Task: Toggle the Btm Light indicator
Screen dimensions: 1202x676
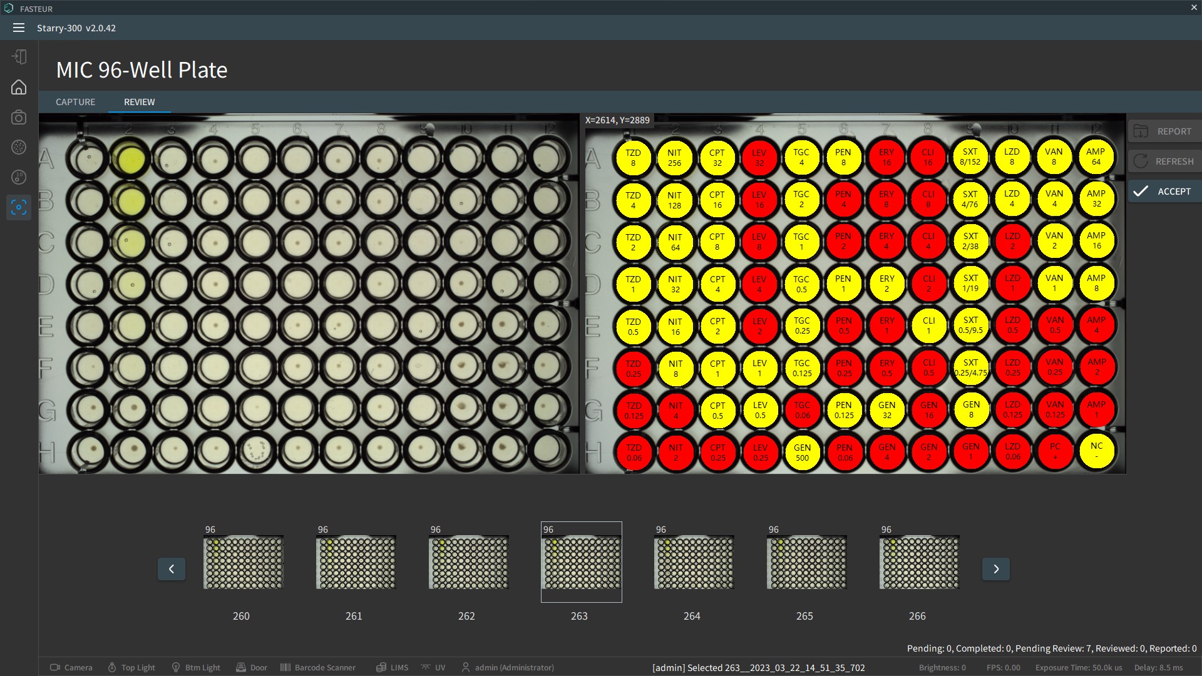Action: tap(195, 667)
